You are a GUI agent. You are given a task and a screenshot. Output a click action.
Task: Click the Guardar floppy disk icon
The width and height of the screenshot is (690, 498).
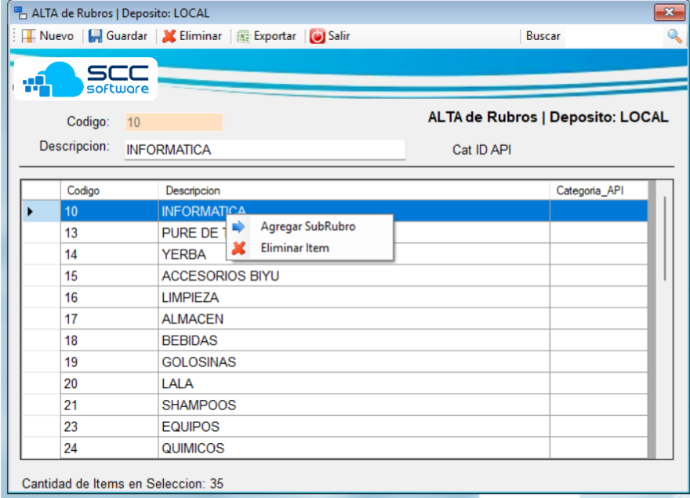coord(95,36)
